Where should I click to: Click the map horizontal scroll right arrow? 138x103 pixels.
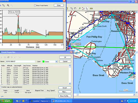[x=134, y=95]
